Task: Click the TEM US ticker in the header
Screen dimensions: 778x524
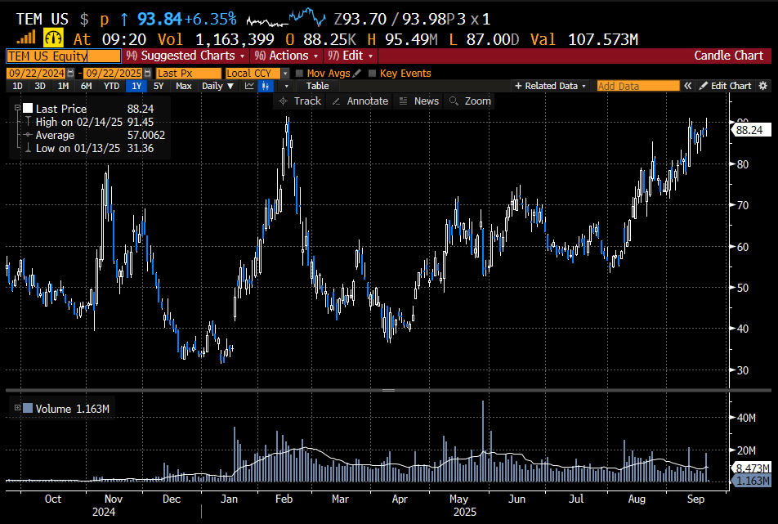Action: (42, 19)
